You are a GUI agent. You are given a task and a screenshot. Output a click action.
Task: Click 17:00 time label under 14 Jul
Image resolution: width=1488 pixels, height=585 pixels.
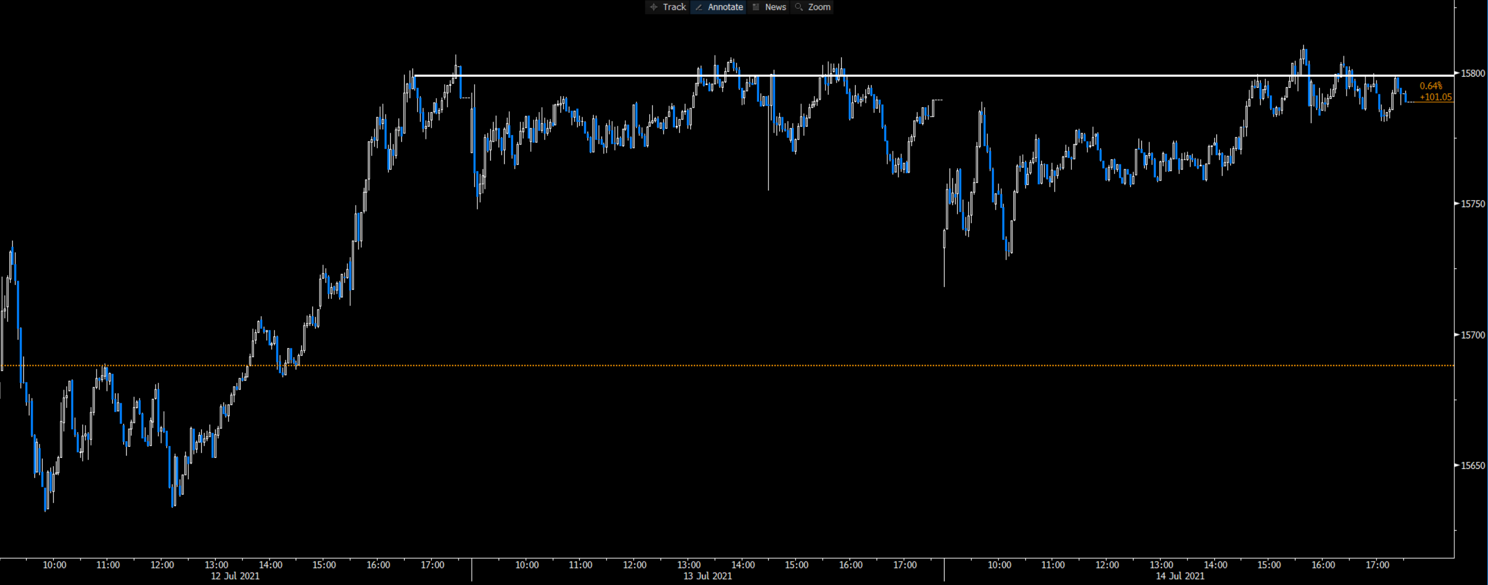coord(1378,565)
